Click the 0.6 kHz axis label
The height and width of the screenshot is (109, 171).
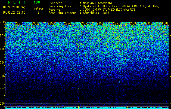[2, 104]
